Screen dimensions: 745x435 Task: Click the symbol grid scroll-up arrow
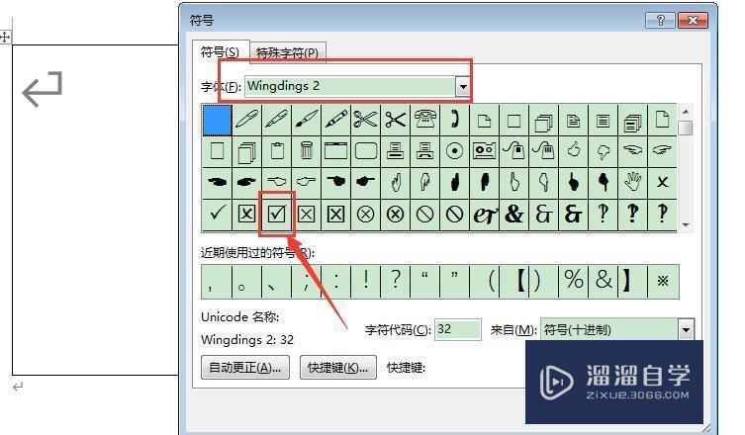pyautogui.click(x=686, y=112)
